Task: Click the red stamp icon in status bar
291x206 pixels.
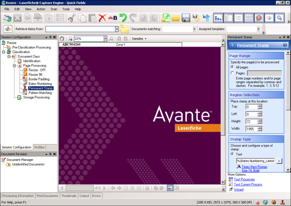Action: click(283, 202)
